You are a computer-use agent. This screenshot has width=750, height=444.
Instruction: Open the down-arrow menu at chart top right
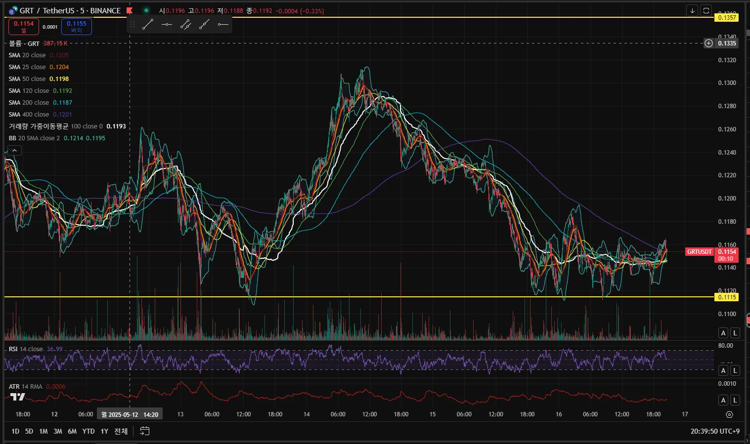pos(692,10)
